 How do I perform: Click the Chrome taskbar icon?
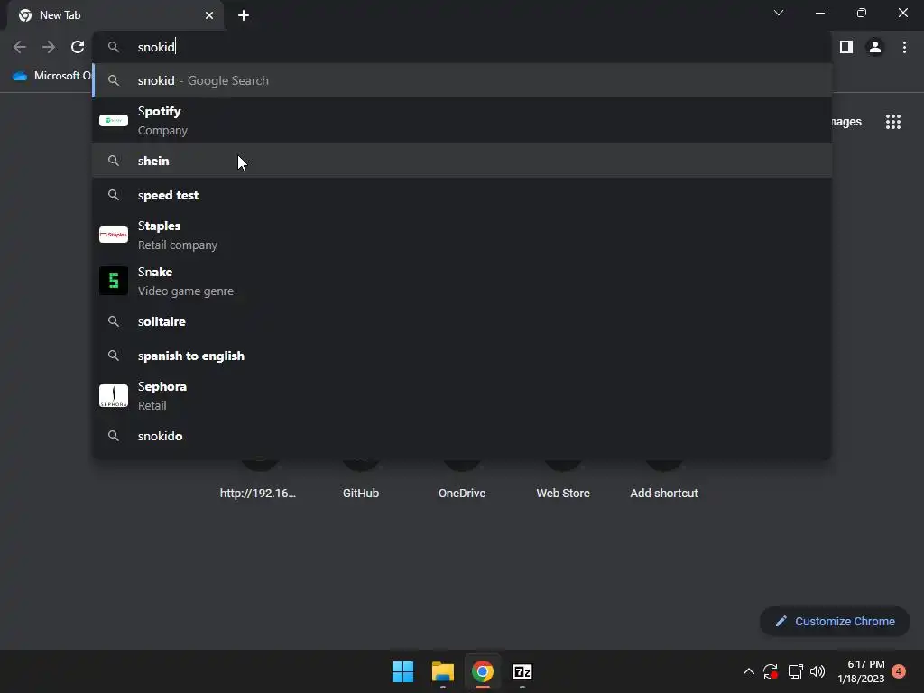483,671
